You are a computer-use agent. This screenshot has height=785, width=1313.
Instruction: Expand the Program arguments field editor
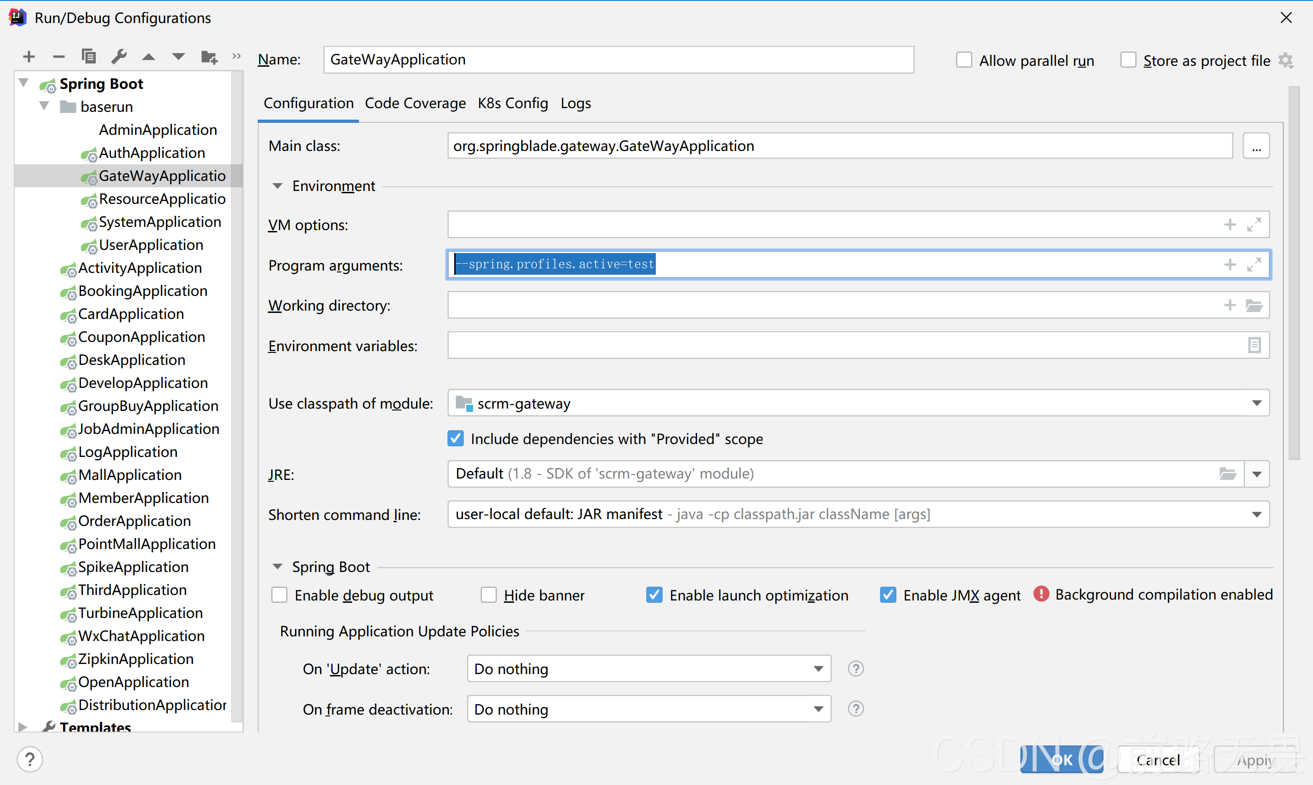point(1254,265)
